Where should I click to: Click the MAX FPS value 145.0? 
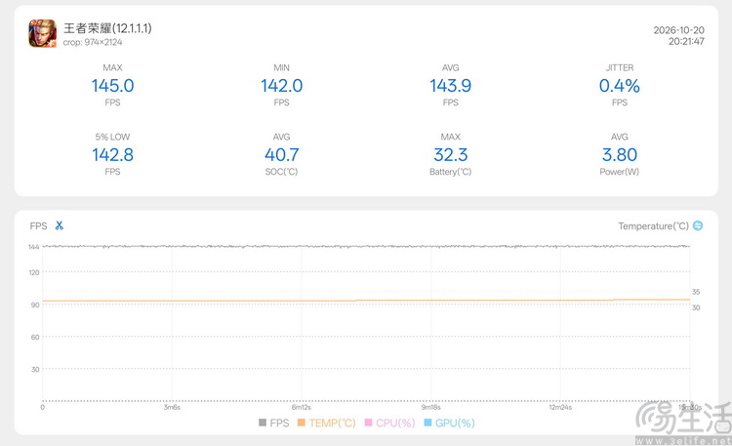[112, 86]
